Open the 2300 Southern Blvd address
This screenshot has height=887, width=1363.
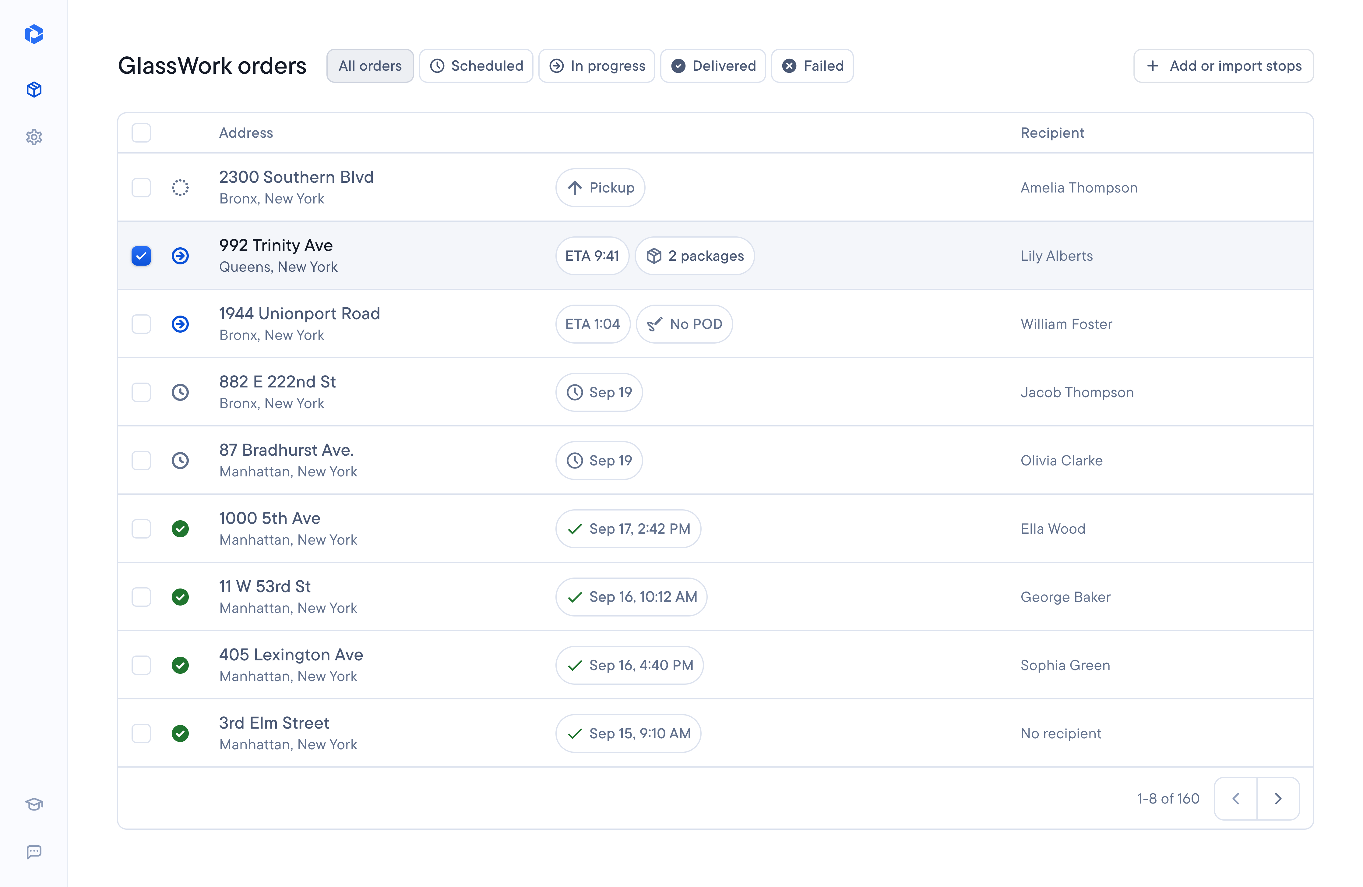296,177
